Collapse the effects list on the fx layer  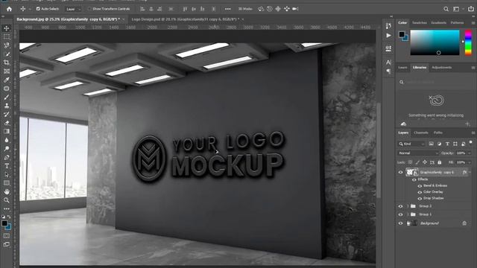pyautogui.click(x=470, y=172)
